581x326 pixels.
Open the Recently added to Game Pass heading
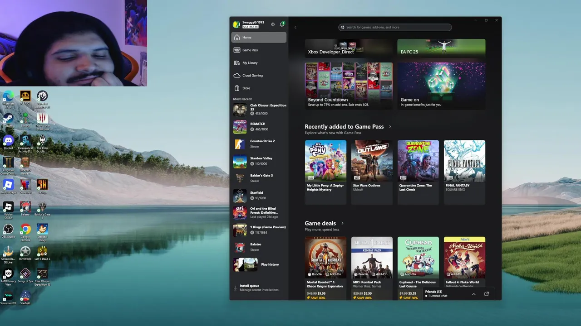pyautogui.click(x=344, y=127)
